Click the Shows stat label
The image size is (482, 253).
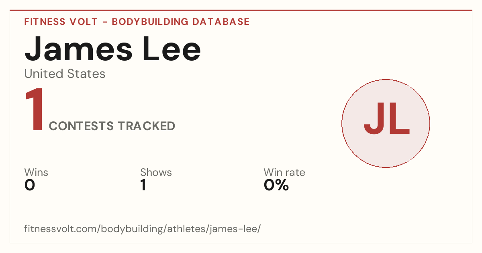pos(156,172)
